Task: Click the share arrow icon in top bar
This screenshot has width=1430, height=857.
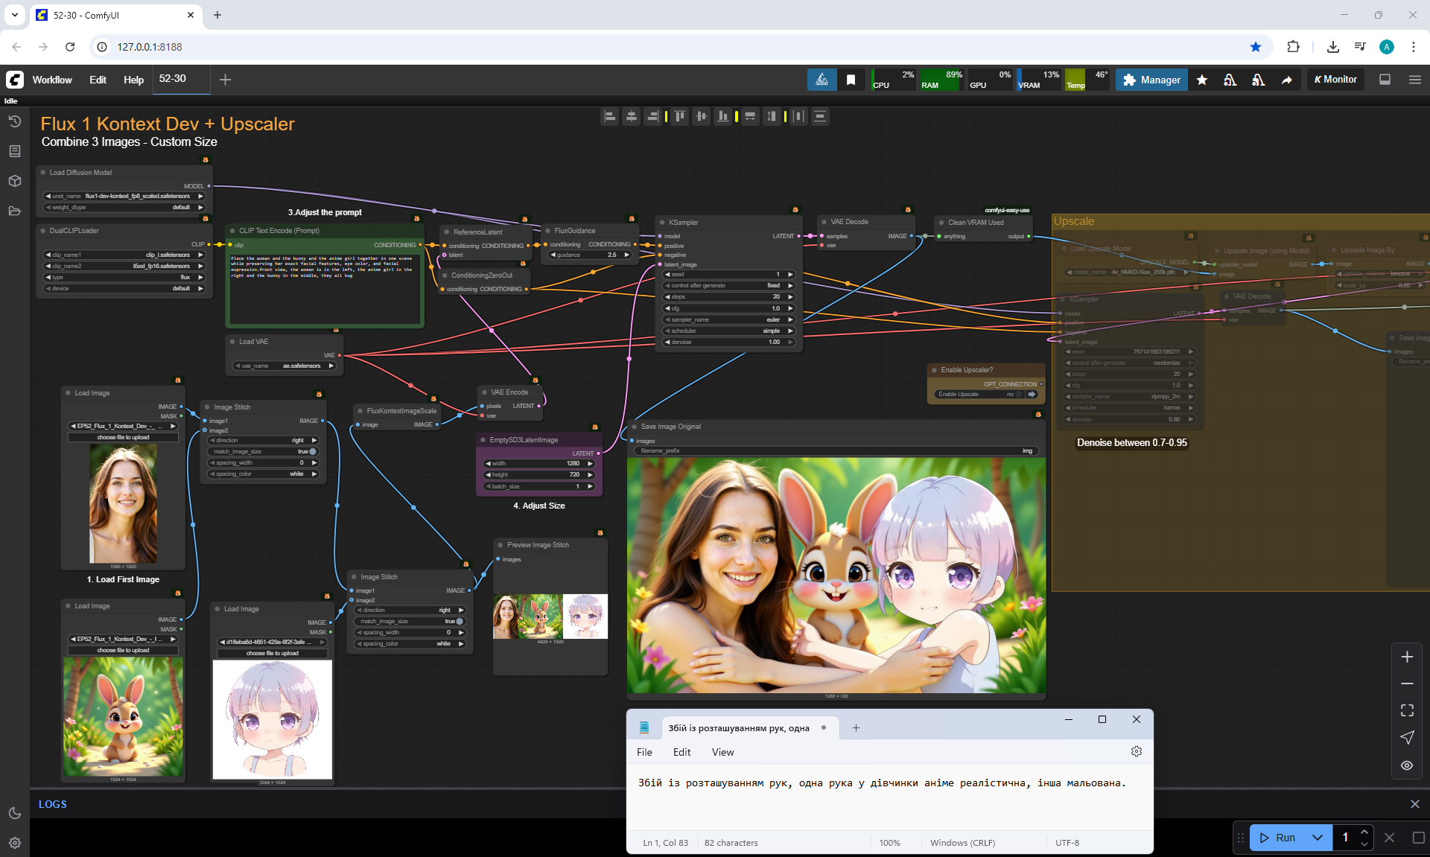Action: click(1286, 80)
